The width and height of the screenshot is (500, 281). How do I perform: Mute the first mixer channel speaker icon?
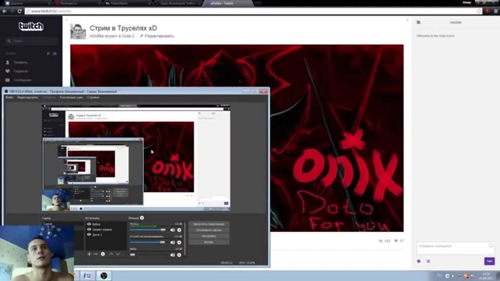[172, 230]
